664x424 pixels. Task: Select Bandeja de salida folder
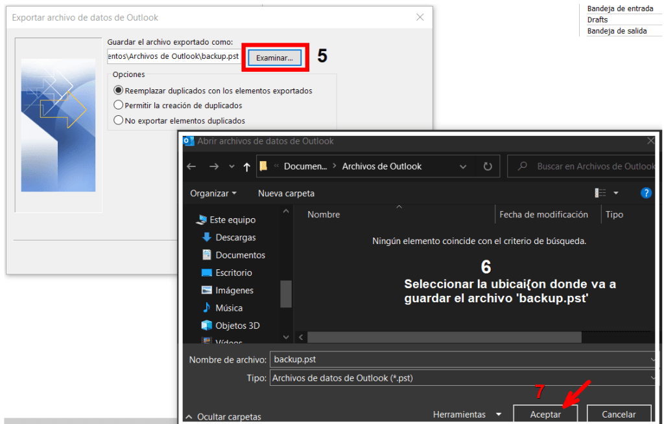pyautogui.click(x=617, y=31)
